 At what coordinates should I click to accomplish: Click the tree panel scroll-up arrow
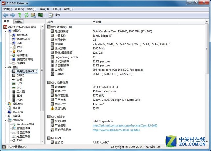(x=42, y=27)
